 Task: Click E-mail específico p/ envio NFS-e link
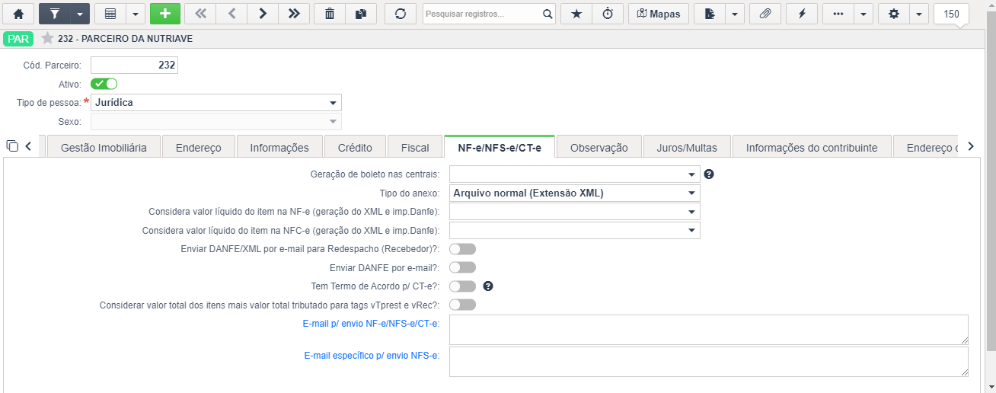point(372,355)
